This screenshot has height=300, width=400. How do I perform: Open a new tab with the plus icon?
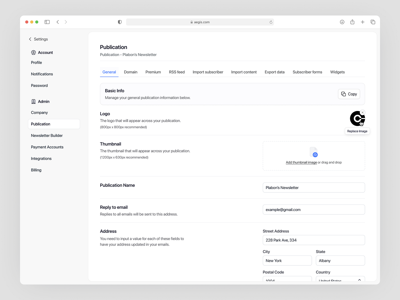tap(362, 22)
